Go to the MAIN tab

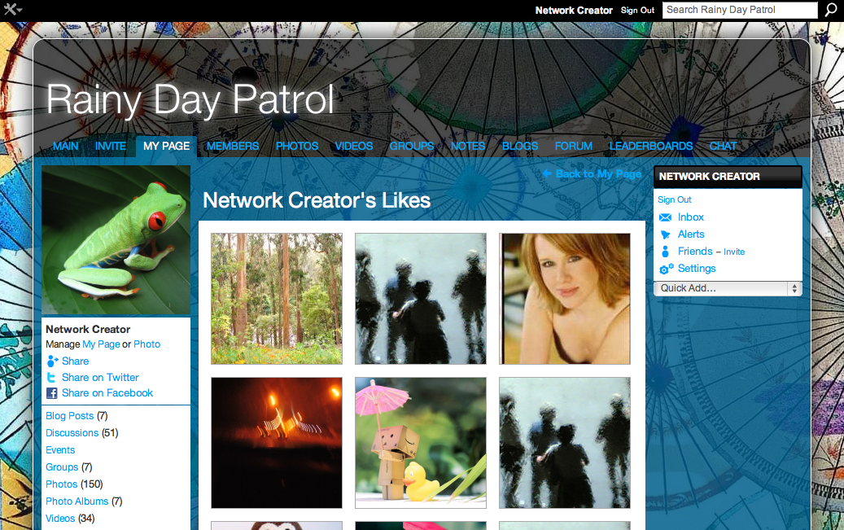coord(66,146)
